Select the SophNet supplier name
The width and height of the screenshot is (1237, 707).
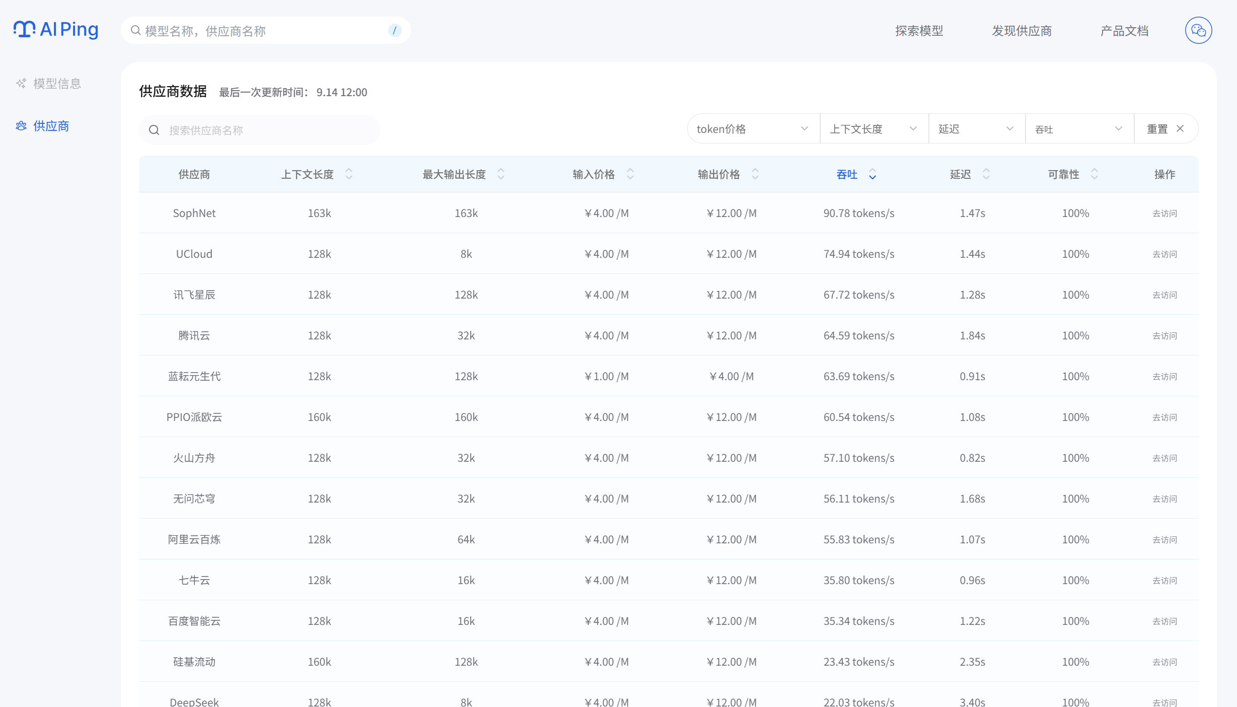tap(194, 214)
